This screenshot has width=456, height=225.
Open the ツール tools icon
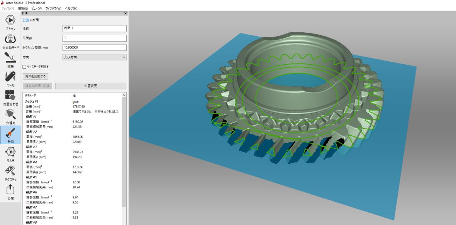(10, 79)
